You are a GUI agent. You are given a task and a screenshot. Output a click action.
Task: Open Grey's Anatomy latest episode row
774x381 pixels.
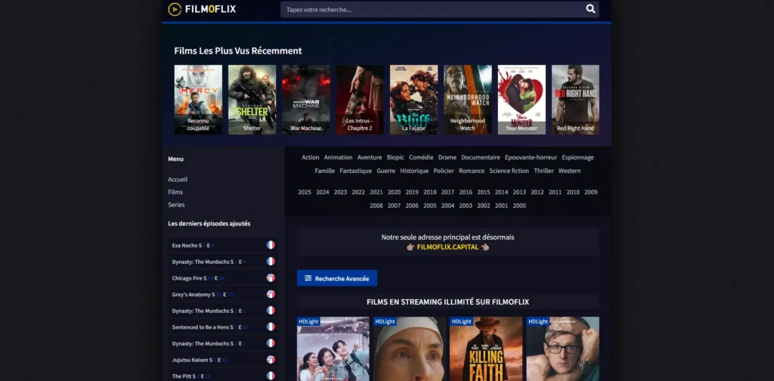(223, 294)
